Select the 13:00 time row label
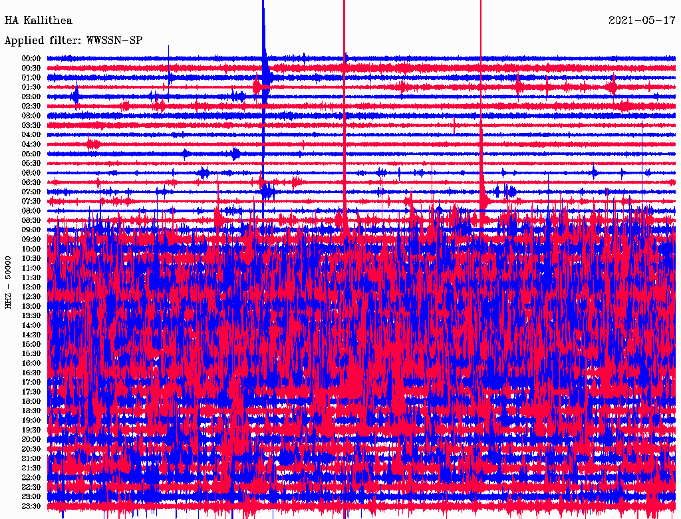 point(31,306)
